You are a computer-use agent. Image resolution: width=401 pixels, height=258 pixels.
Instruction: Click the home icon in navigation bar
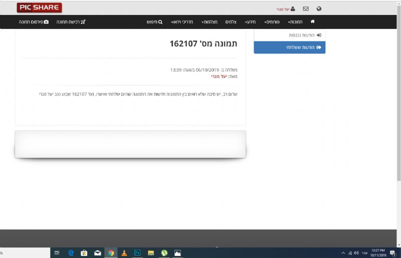(313, 22)
